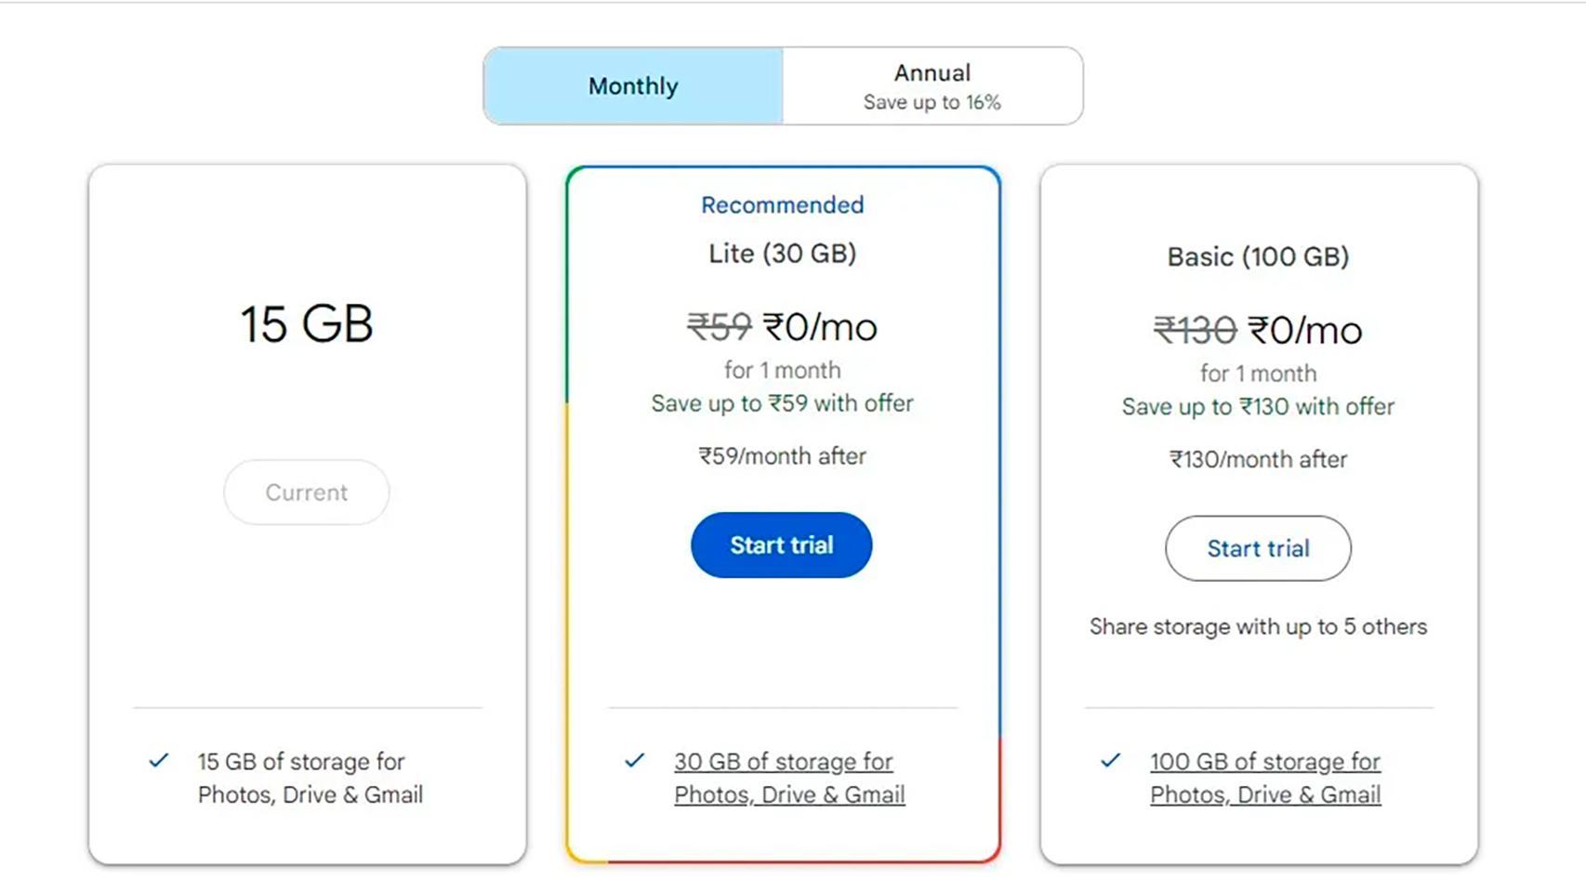Click the Recommended label above Lite plan
This screenshot has width=1586, height=892.
[781, 204]
